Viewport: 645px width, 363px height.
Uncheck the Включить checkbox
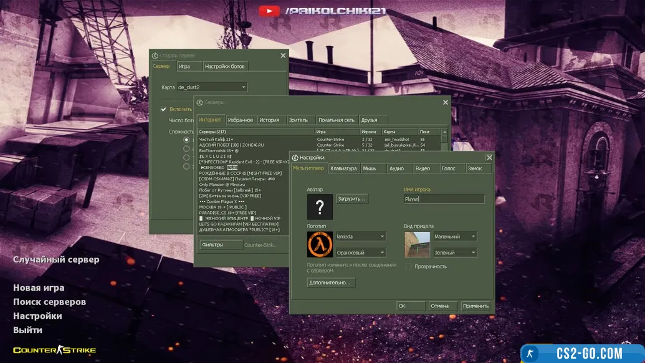point(164,109)
